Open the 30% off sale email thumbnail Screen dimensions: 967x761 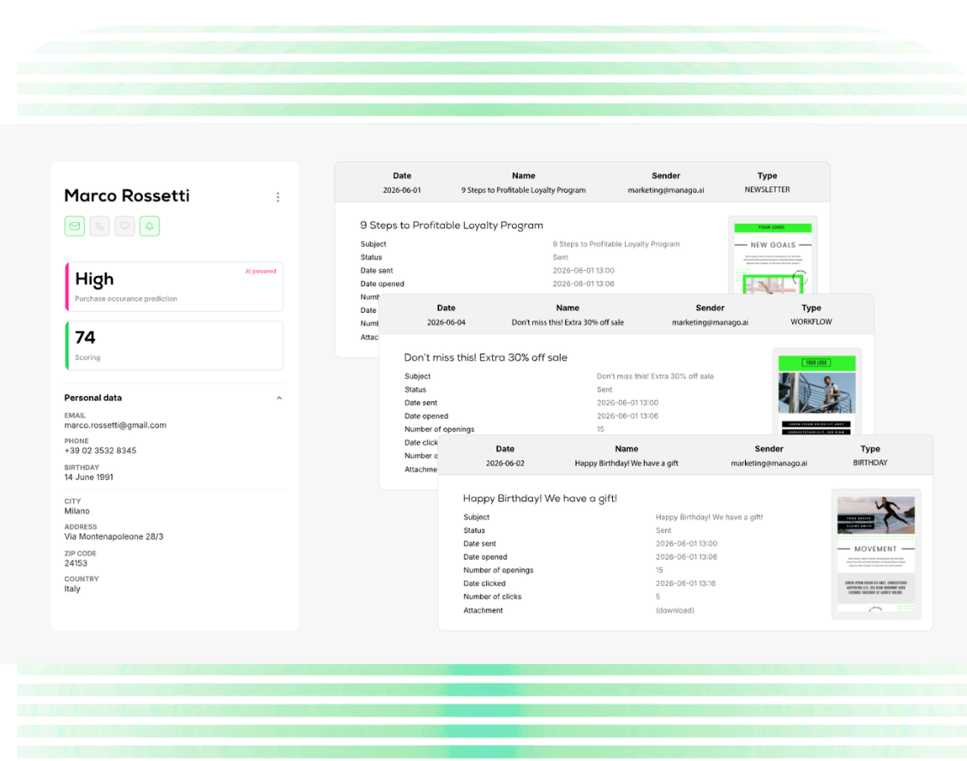tap(817, 392)
